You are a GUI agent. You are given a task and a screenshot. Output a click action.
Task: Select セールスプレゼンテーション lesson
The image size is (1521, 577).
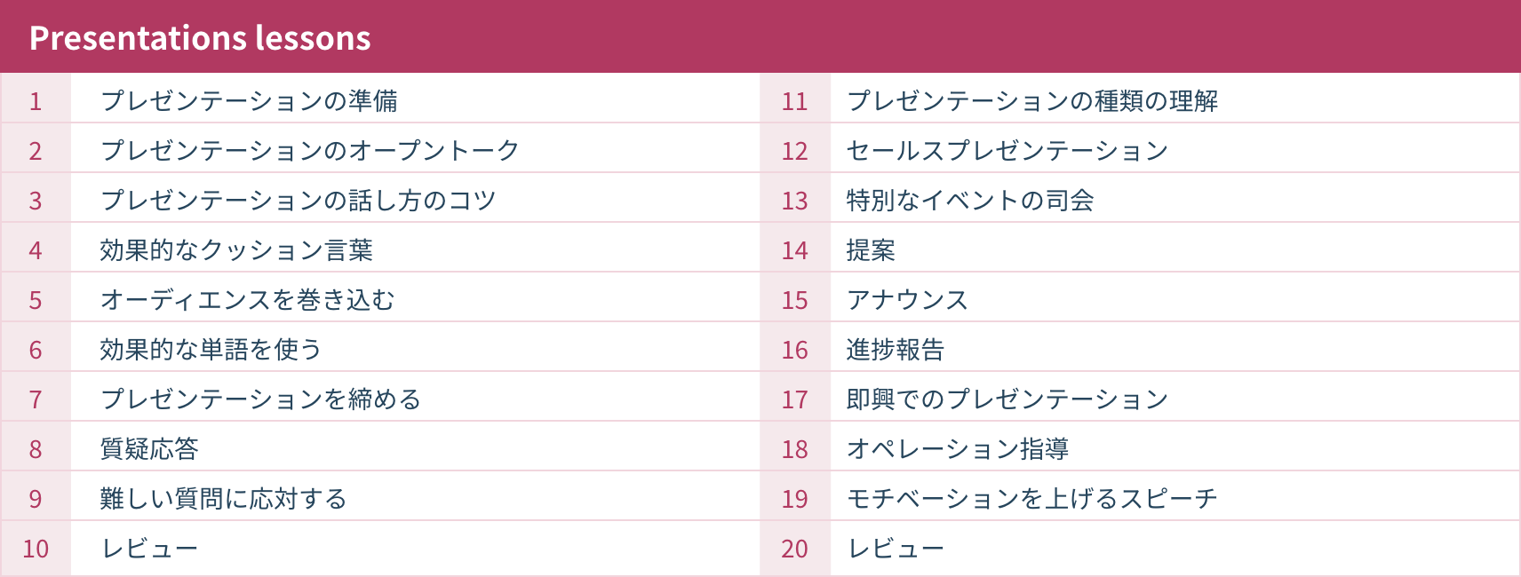1007,151
